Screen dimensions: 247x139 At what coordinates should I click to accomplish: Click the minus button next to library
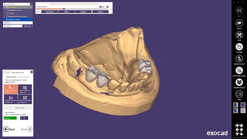[x=26, y=118]
